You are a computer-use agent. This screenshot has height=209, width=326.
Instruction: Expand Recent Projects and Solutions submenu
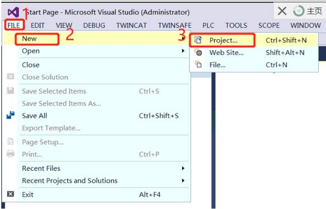(184, 180)
